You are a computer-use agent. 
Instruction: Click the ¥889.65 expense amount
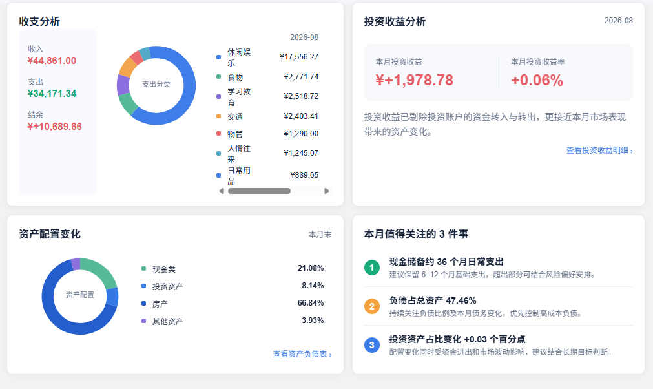(x=304, y=175)
